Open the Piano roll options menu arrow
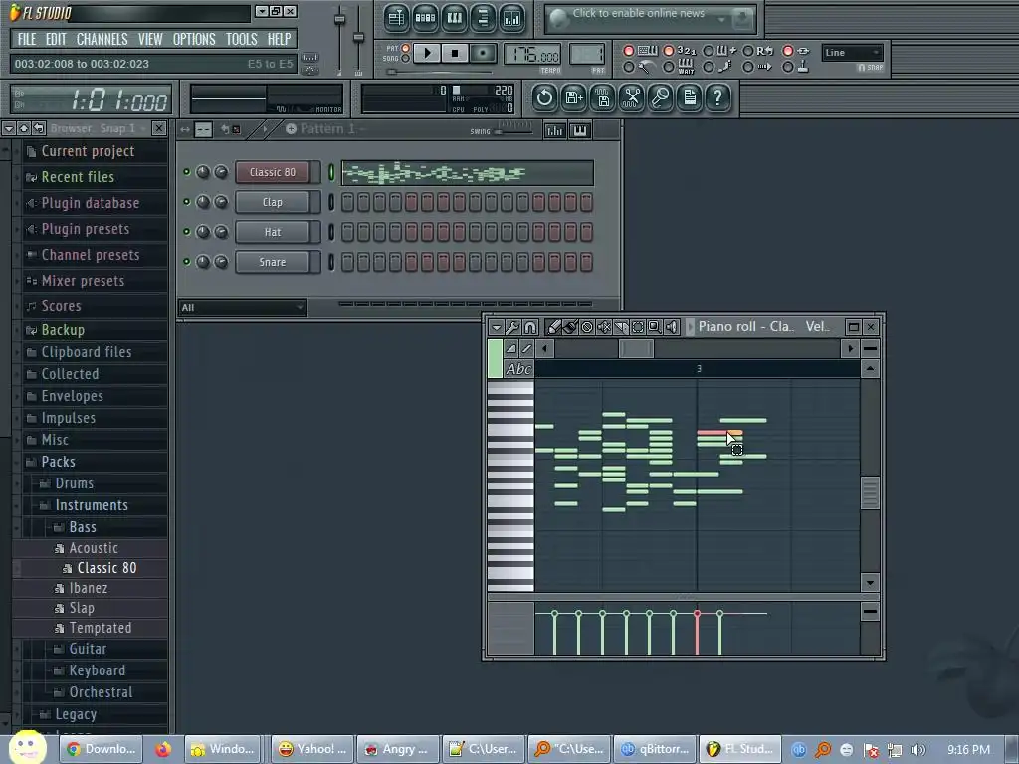This screenshot has height=764, width=1019. pos(496,327)
